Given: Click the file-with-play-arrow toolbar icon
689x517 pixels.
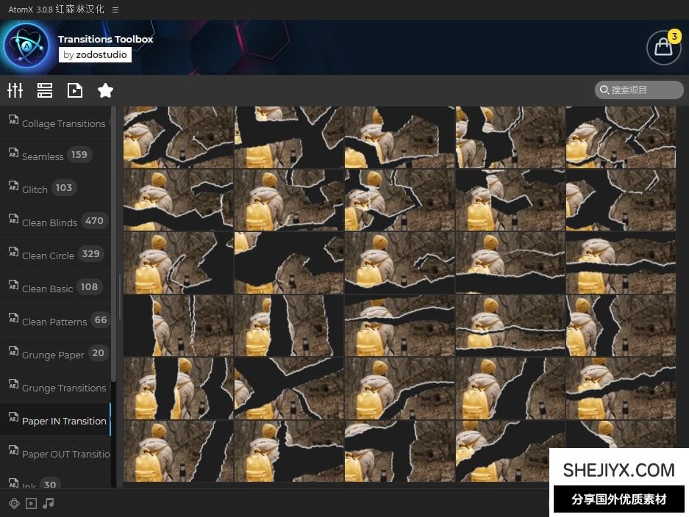Looking at the screenshot, I should [75, 90].
